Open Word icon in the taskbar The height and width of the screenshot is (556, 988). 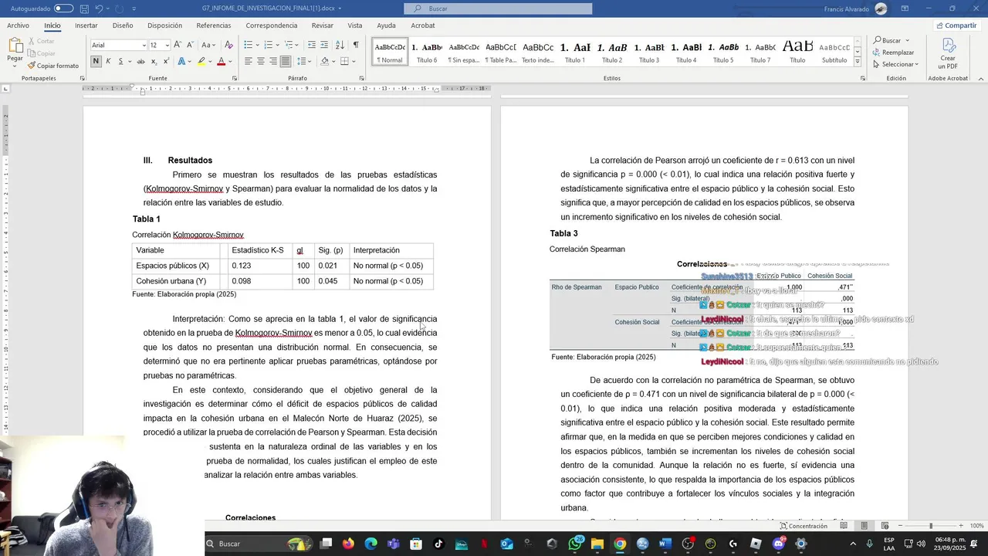pos(665,544)
